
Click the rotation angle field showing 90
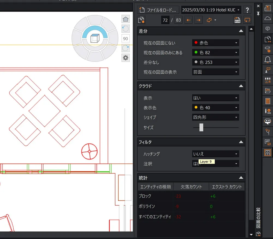point(125,39)
